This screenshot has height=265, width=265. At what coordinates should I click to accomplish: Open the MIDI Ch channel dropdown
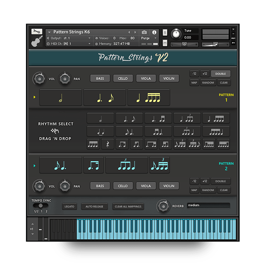(x=89, y=44)
